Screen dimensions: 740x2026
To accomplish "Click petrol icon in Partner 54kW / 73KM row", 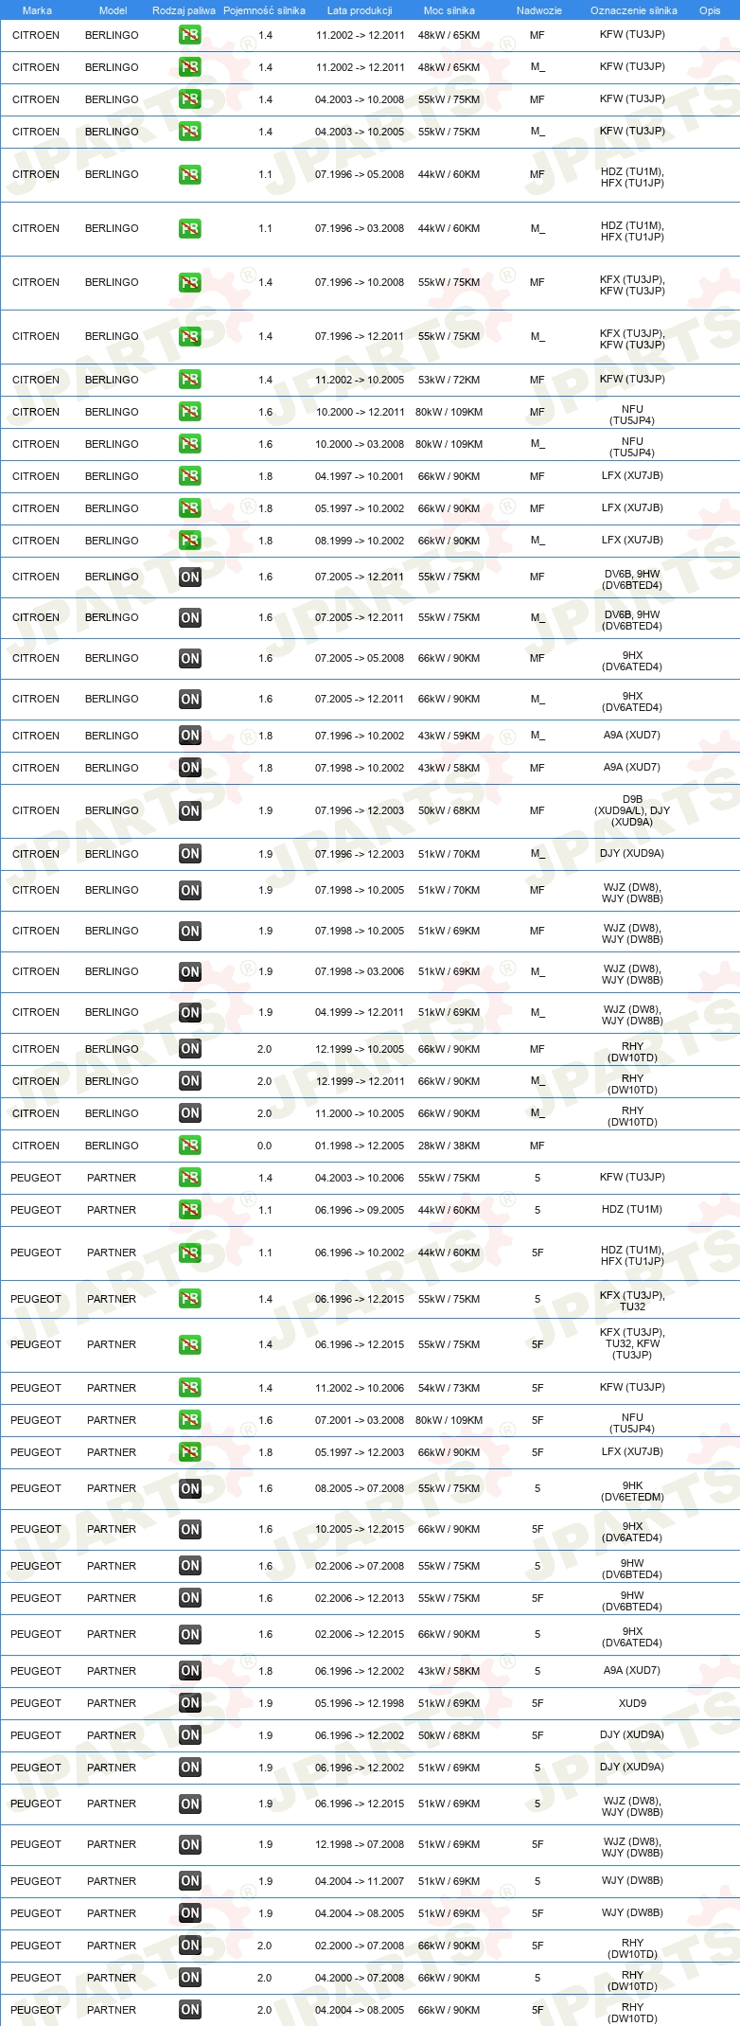I will pos(190,1388).
